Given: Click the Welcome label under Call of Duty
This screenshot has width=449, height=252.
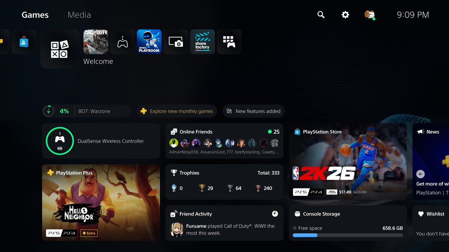Looking at the screenshot, I should tap(98, 62).
